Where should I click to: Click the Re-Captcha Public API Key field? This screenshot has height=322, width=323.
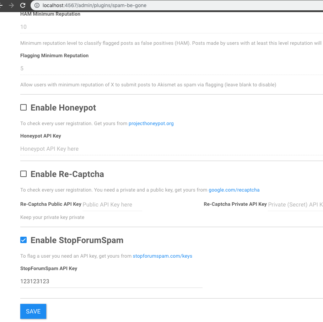coord(112,205)
